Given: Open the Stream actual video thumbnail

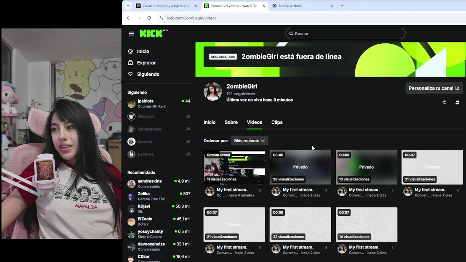Looking at the screenshot, I should 234,167.
